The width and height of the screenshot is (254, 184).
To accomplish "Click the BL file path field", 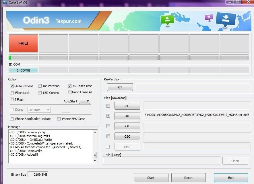I will tap(197, 106).
